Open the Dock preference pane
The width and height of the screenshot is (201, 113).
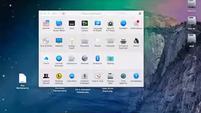pos(72,24)
